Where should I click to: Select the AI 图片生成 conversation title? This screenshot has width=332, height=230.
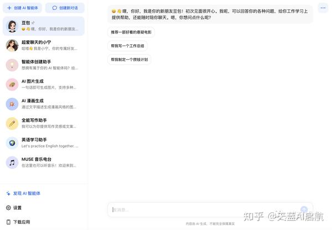click(33, 81)
